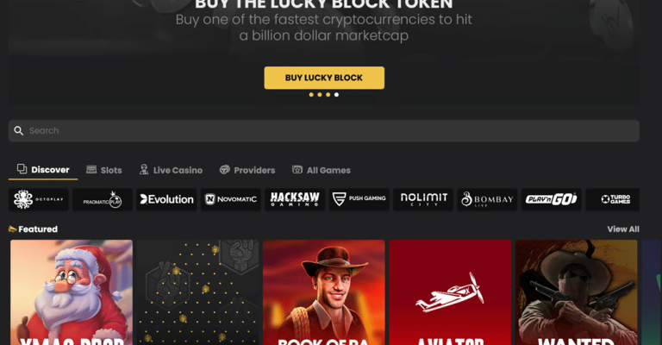Image resolution: width=662 pixels, height=345 pixels.
Task: Open the Nolimit City provider logo
Action: pyautogui.click(x=423, y=199)
